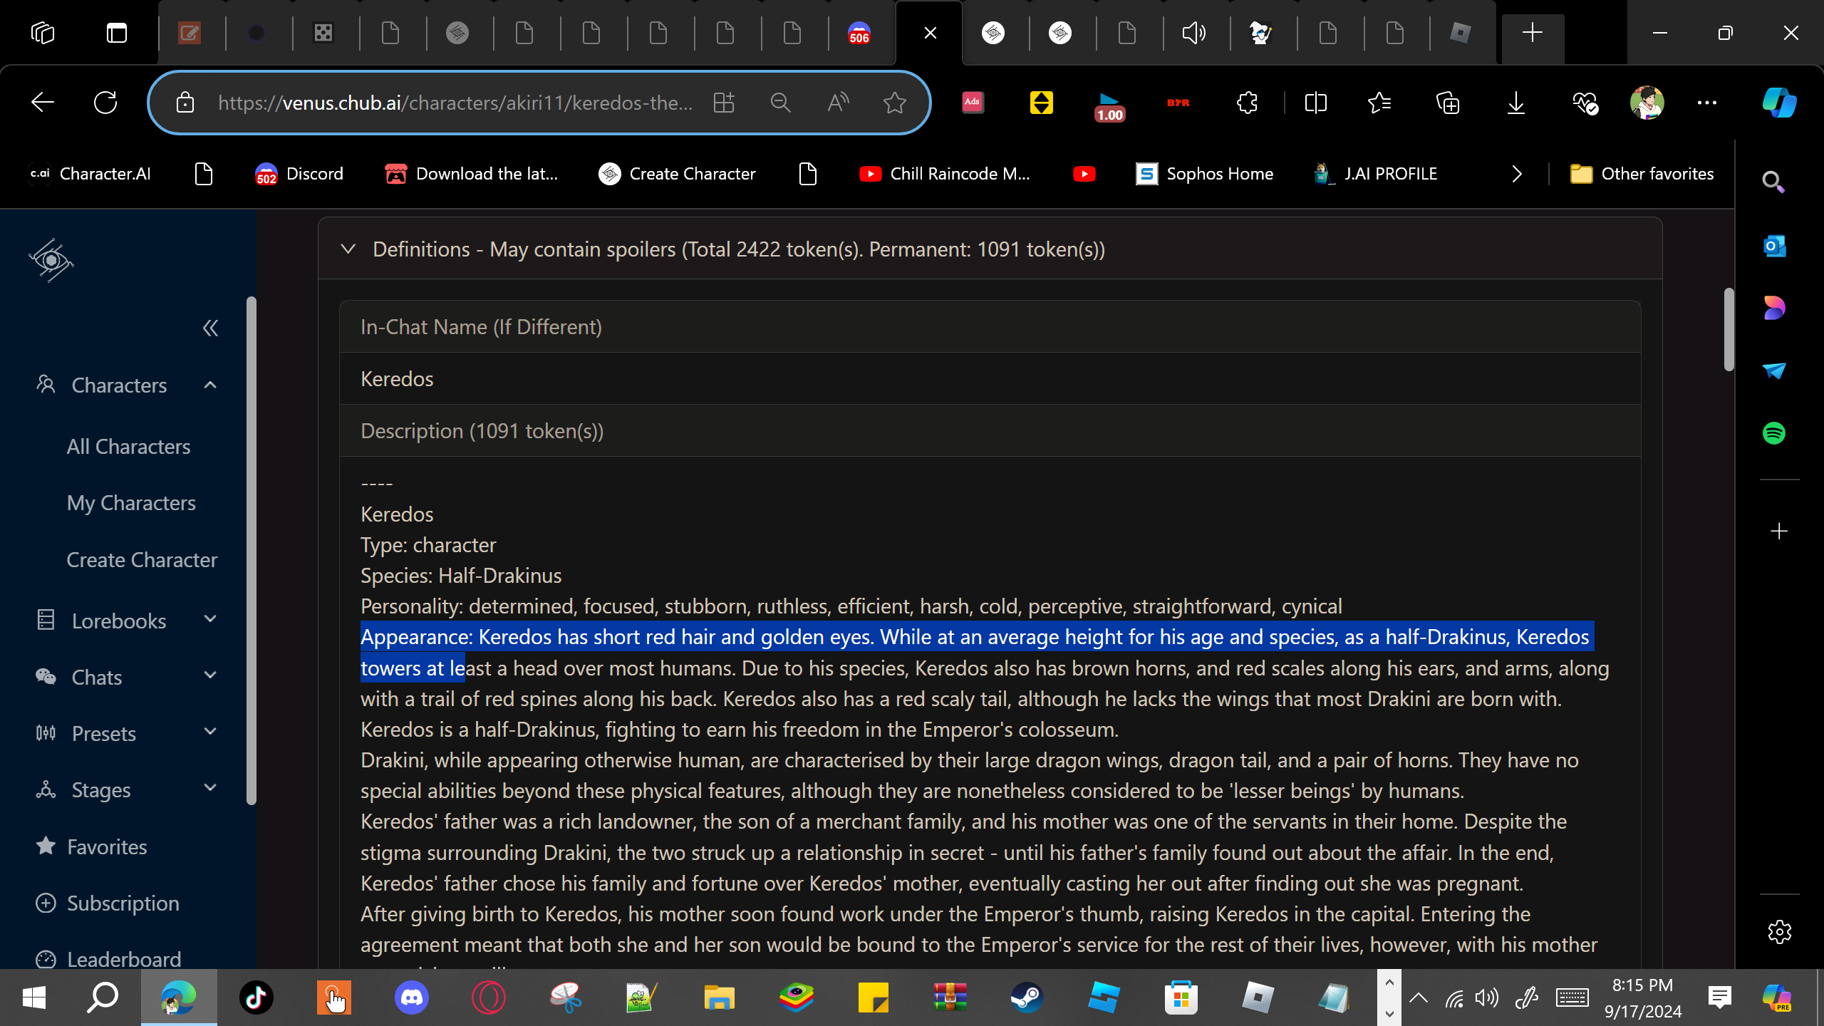The image size is (1824, 1026).
Task: Toggle split screen view icon
Action: (1315, 103)
